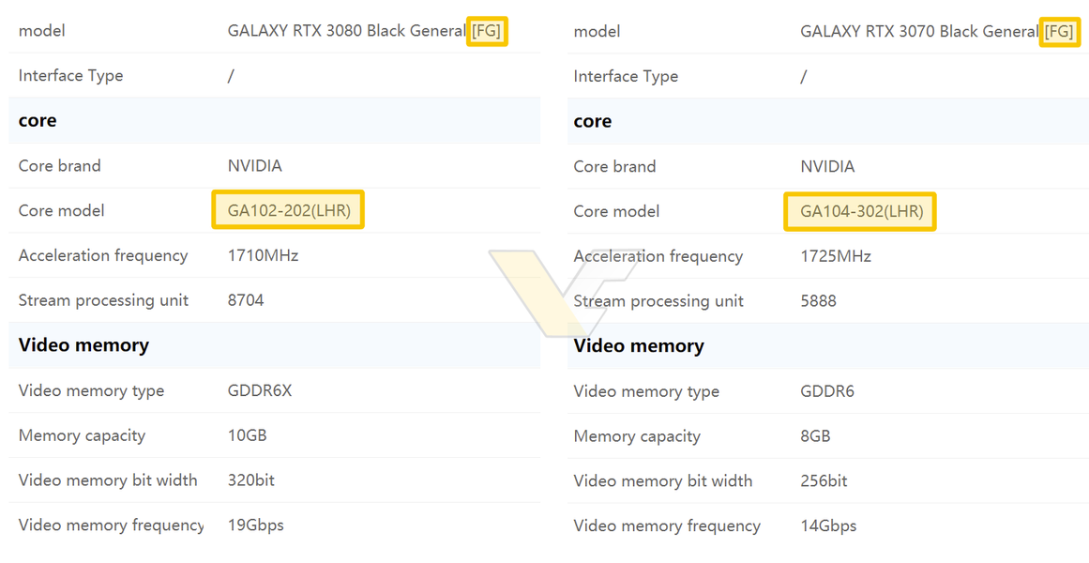Viewport: 1089px width, 563px height.
Task: Click the GALAXY RTX 3070 Black General name
Action: (918, 32)
